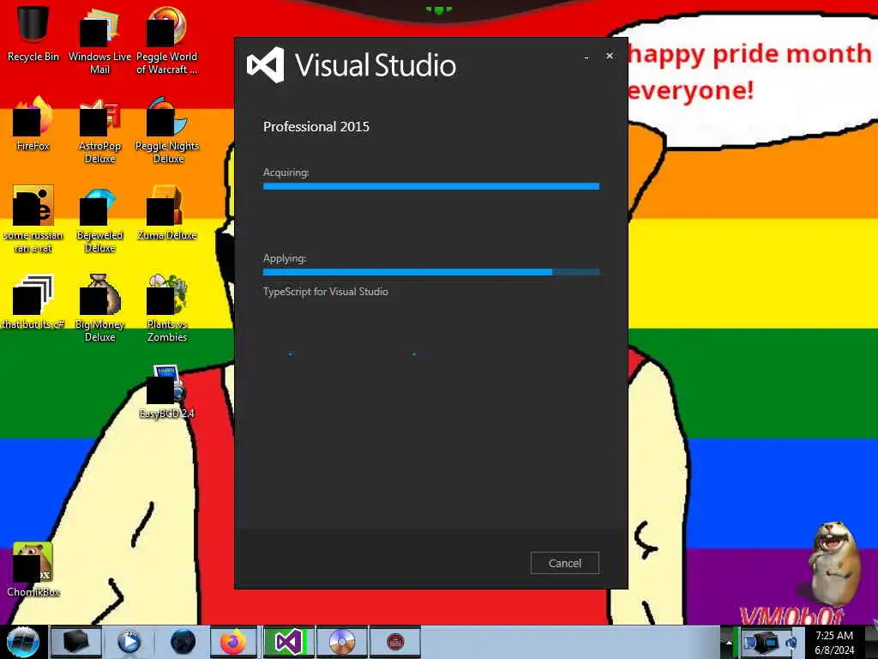Select the Peggle World of Warcraft icon
The height and width of the screenshot is (659, 878).
click(x=167, y=40)
